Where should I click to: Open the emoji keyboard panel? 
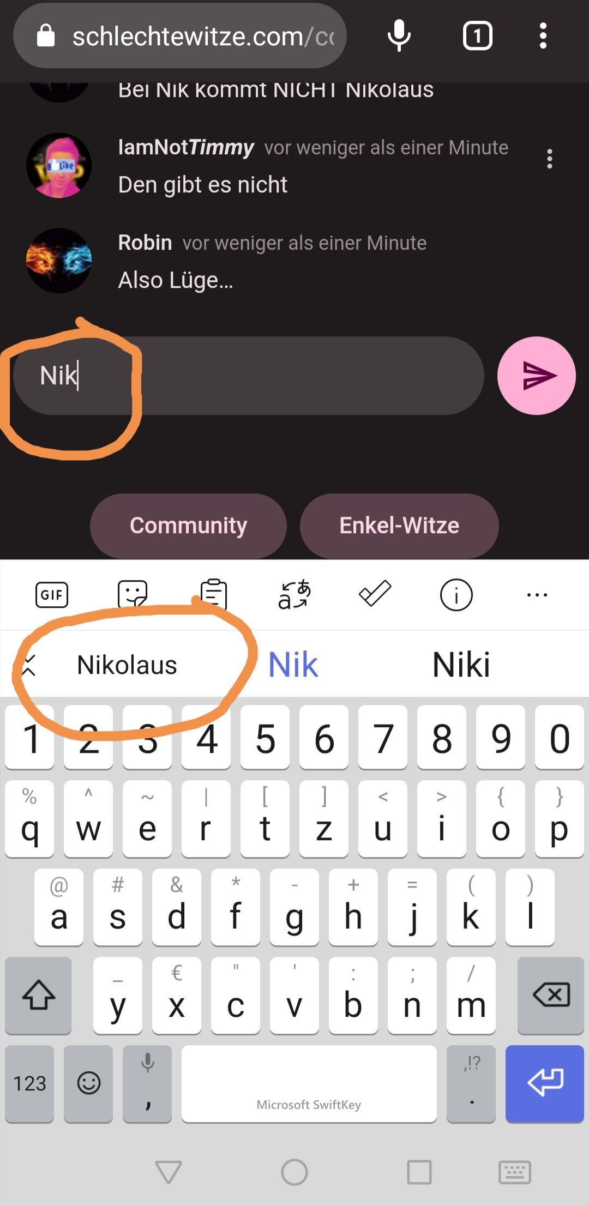point(88,1084)
